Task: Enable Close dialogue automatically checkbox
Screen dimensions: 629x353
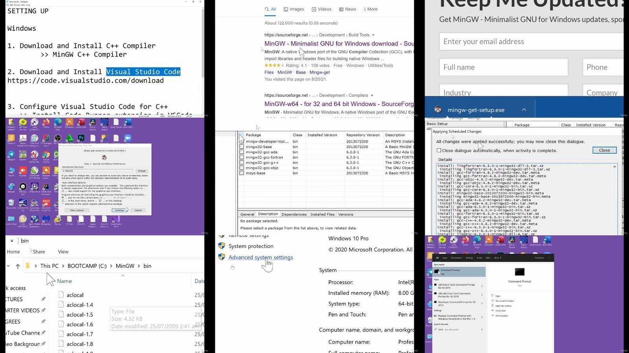Action: click(x=439, y=150)
